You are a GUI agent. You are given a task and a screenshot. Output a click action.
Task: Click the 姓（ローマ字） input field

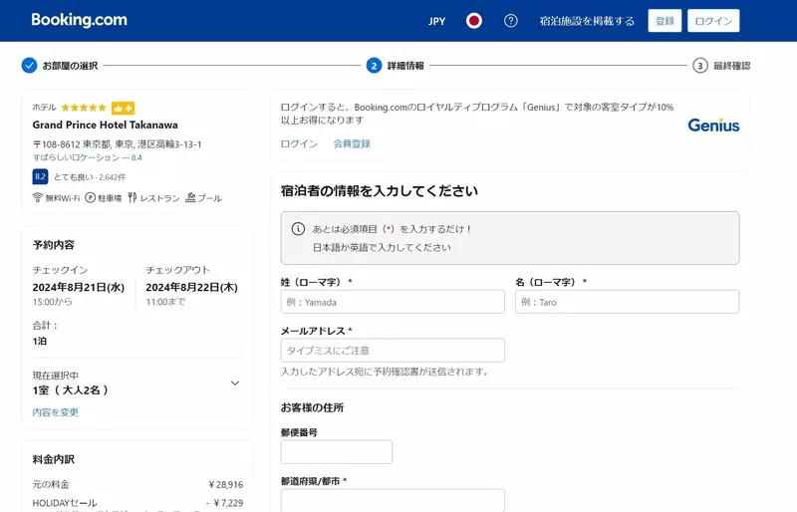coord(393,302)
